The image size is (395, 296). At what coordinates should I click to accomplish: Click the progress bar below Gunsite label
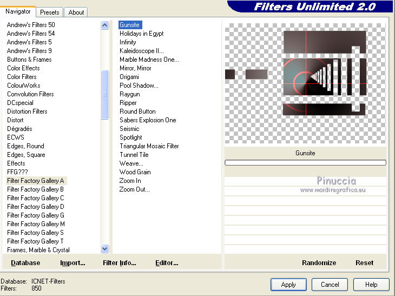[305, 163]
